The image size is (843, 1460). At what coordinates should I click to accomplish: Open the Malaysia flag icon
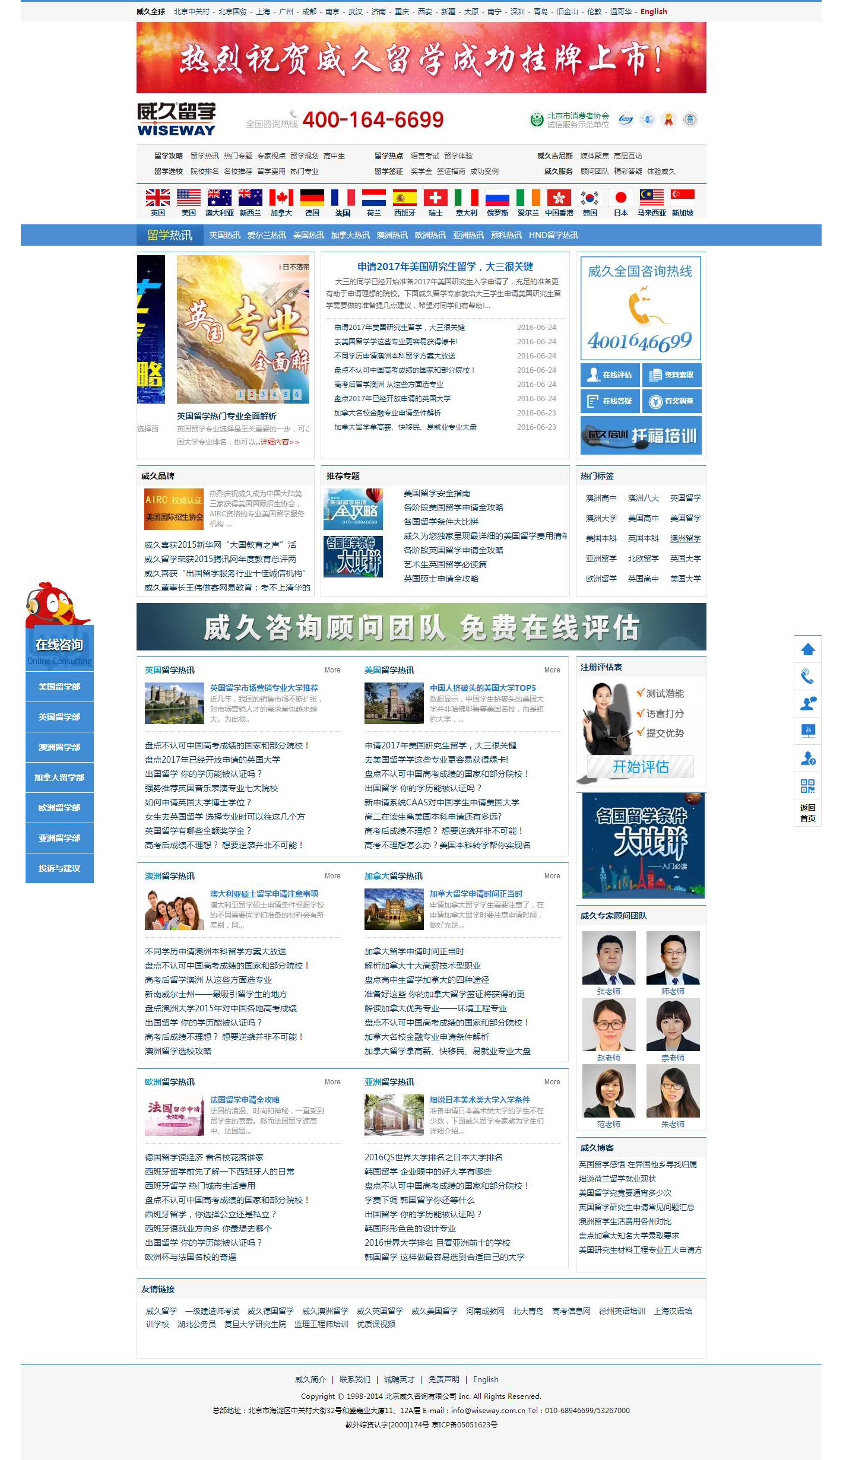(651, 197)
